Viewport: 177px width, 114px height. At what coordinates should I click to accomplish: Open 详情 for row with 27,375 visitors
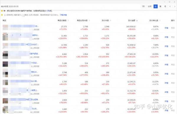click(x=166, y=28)
